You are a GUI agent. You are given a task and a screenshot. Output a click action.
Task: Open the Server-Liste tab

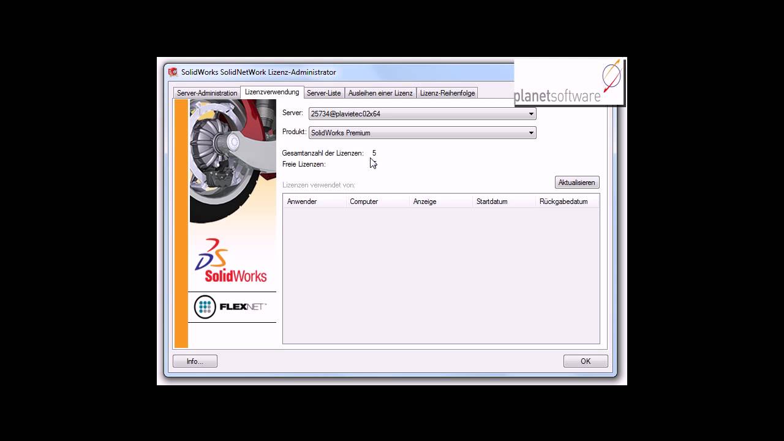(x=323, y=93)
